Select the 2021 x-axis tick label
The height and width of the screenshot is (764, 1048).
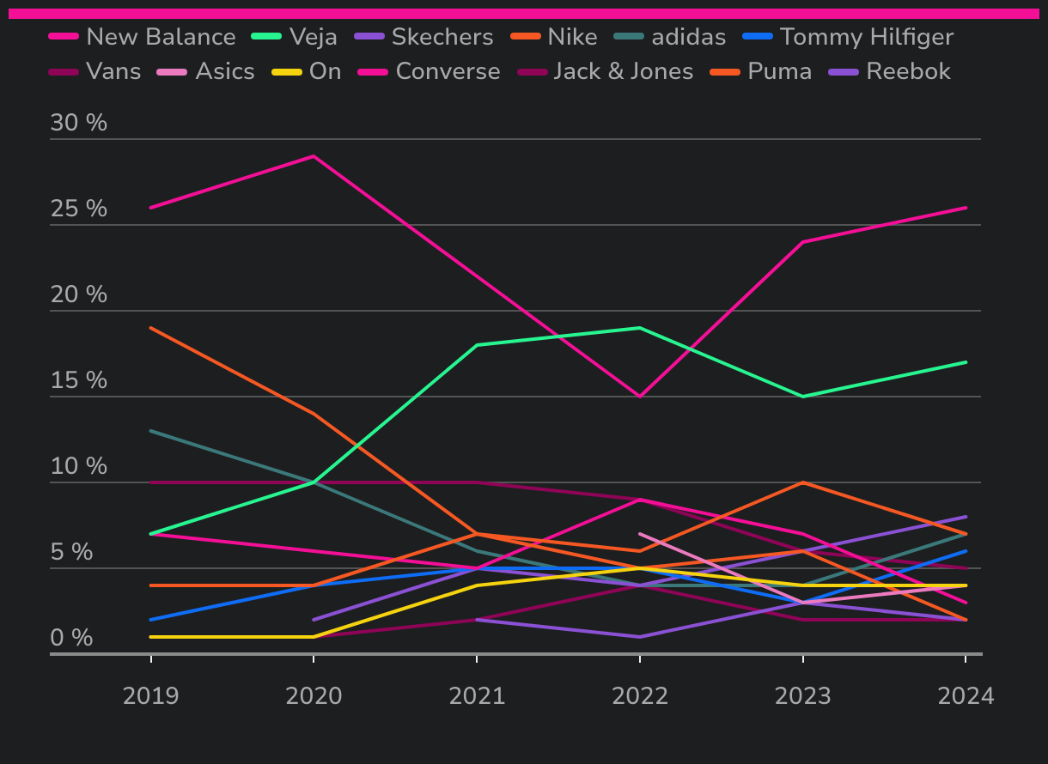[477, 695]
